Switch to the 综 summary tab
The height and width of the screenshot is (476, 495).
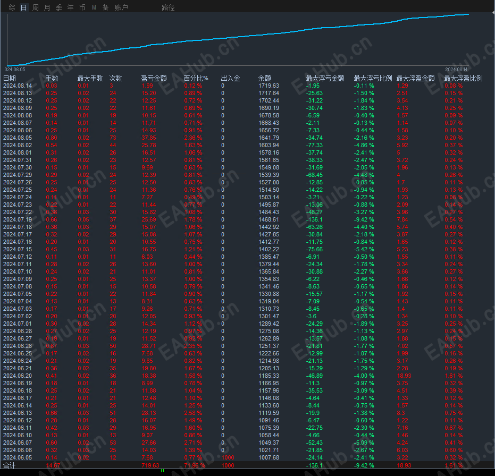[12, 7]
